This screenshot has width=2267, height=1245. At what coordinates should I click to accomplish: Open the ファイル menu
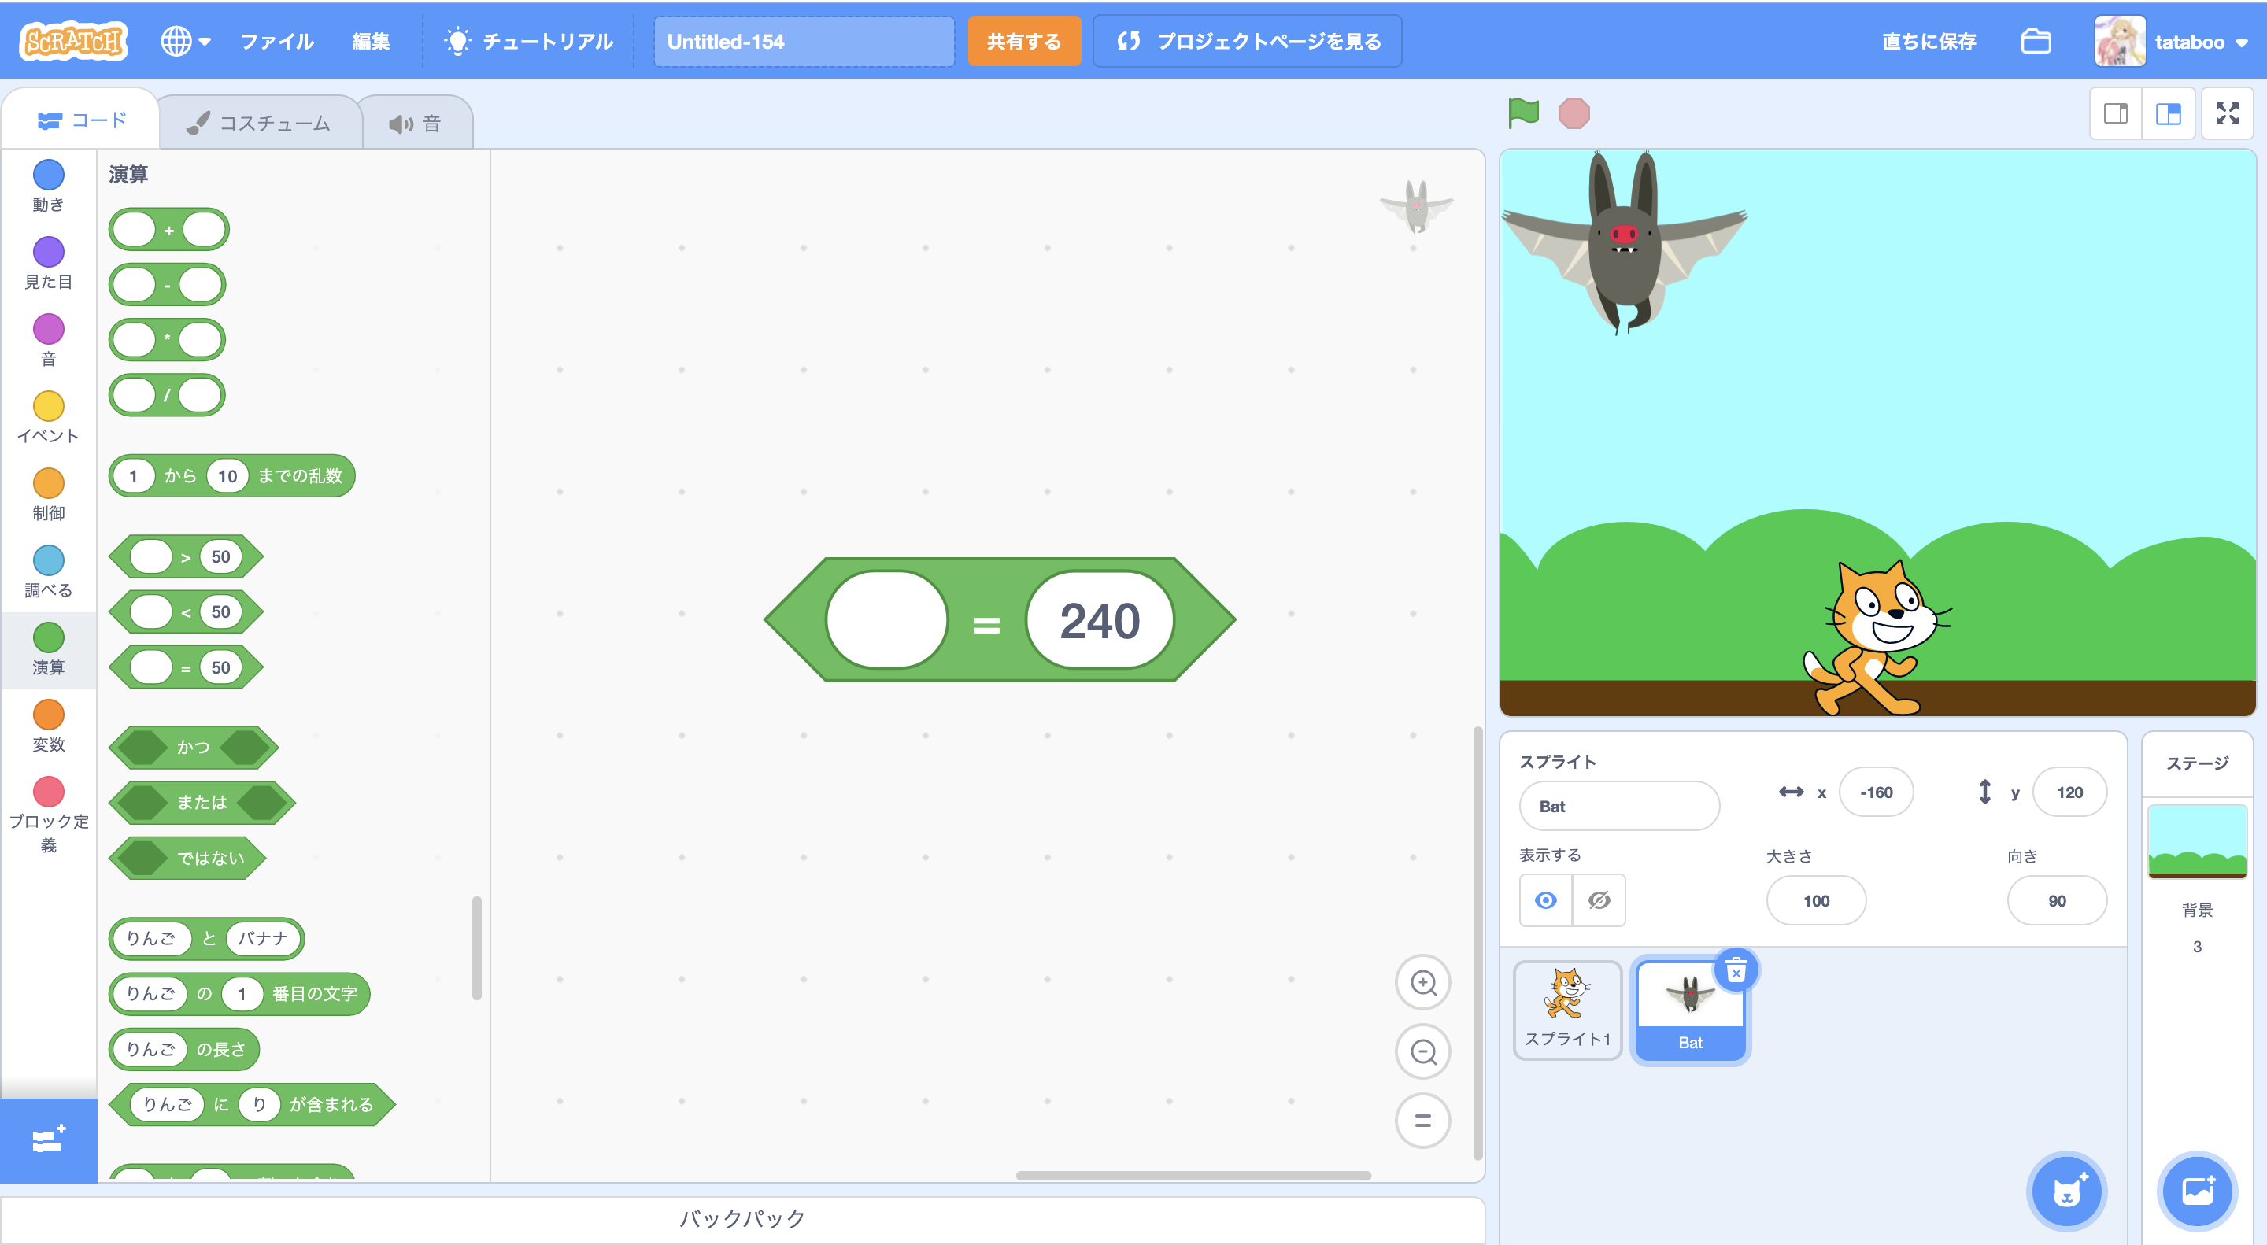pyautogui.click(x=277, y=42)
